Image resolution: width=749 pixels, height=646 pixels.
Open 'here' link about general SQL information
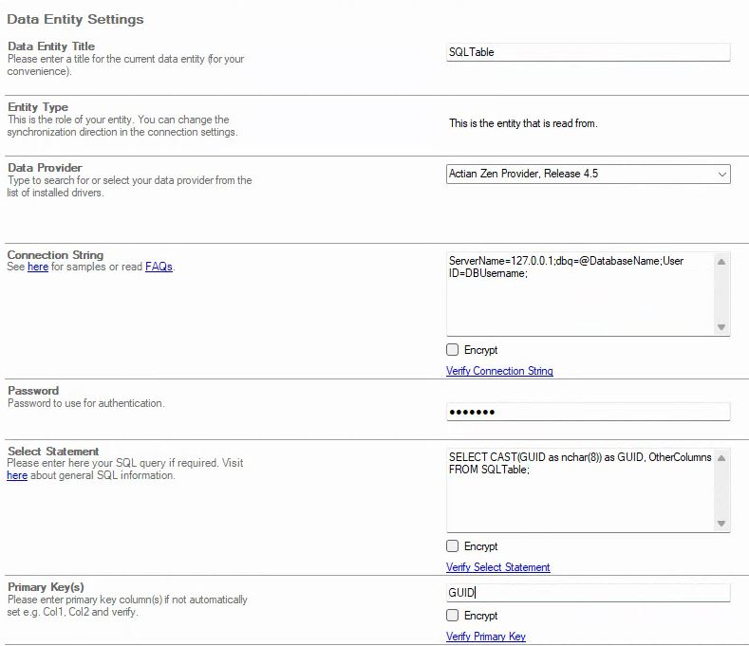(17, 475)
